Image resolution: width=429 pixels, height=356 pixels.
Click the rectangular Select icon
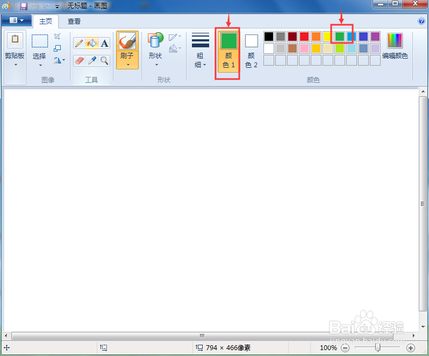click(x=40, y=41)
